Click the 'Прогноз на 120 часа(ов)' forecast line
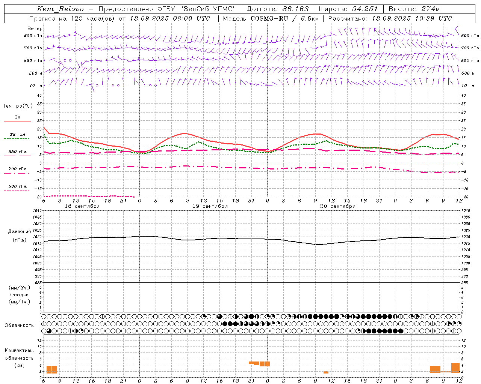Screen dimensions: 481x384 click(x=119, y=18)
